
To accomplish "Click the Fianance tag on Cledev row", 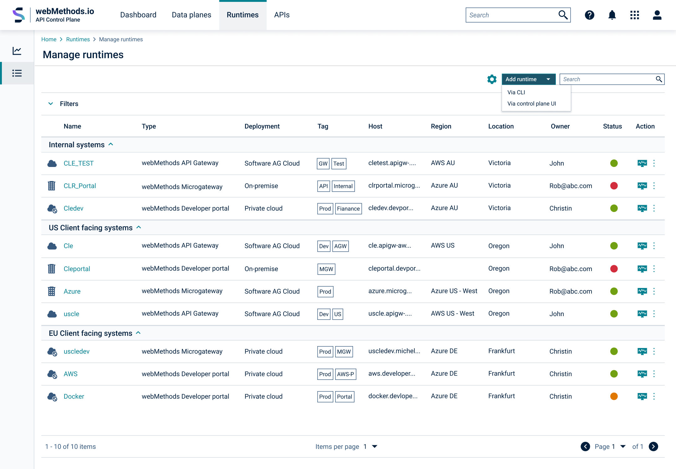I will click(x=348, y=209).
